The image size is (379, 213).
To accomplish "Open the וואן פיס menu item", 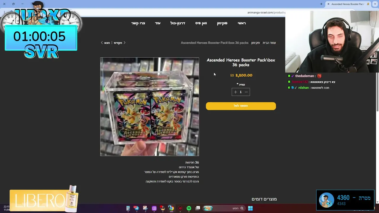I will point(201,23).
